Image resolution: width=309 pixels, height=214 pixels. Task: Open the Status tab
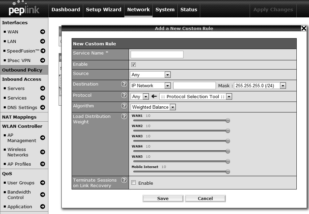(189, 10)
